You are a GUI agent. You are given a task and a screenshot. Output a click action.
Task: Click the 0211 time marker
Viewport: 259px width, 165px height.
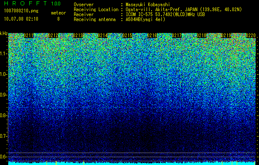pyautogui.click(x=28, y=35)
